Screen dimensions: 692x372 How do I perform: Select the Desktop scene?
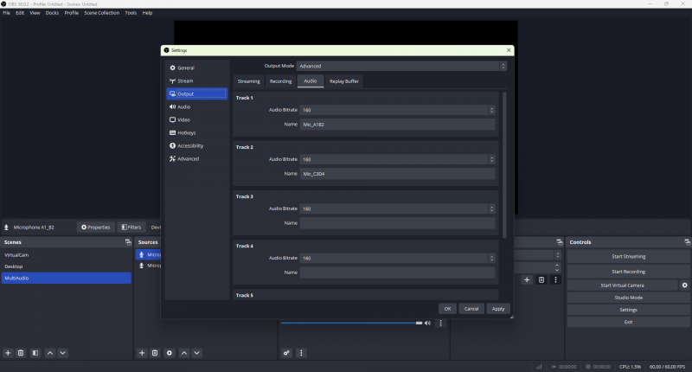click(x=67, y=266)
